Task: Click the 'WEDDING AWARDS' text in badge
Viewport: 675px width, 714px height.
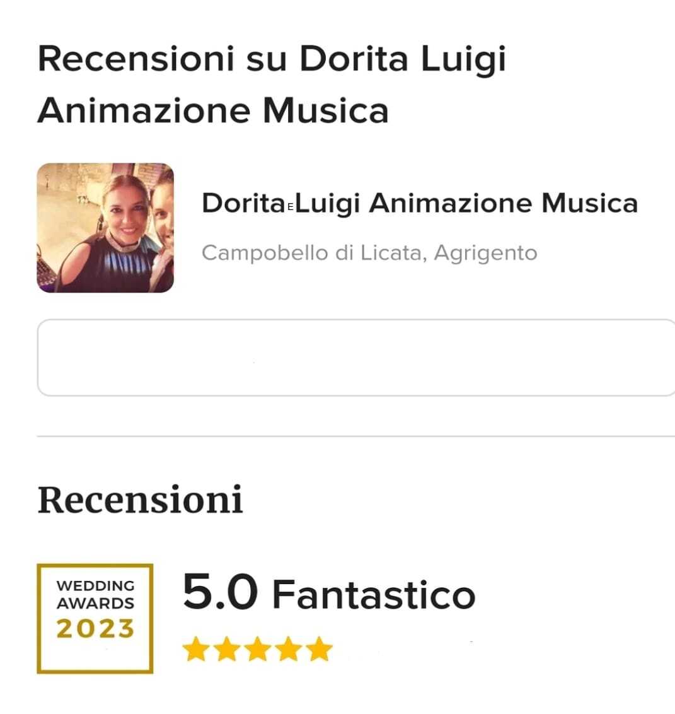Action: 95,595
